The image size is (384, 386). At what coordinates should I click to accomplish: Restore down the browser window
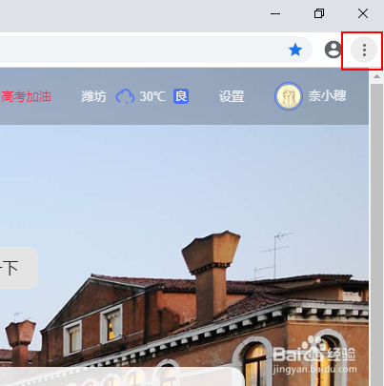coord(319,13)
